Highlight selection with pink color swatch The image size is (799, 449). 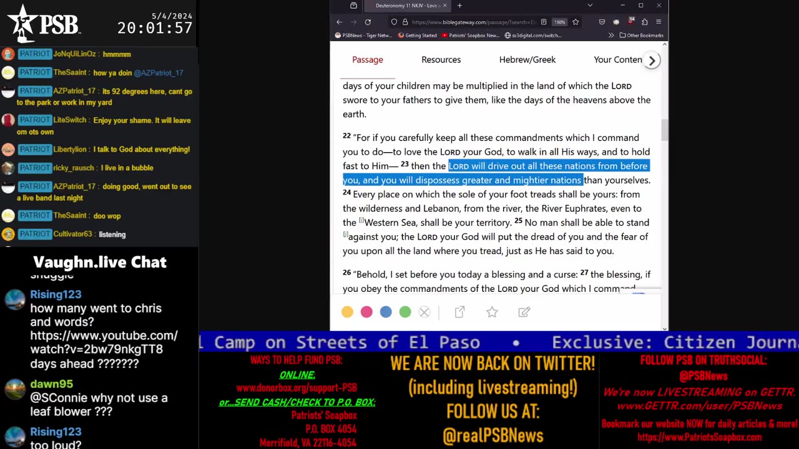point(366,312)
